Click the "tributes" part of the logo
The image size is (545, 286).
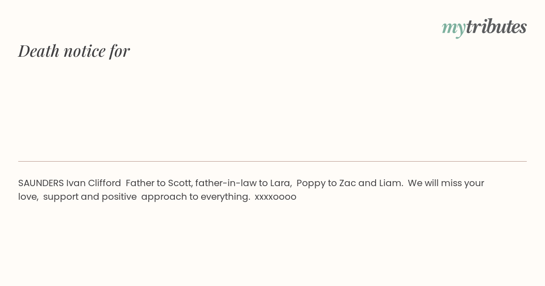[496, 27]
